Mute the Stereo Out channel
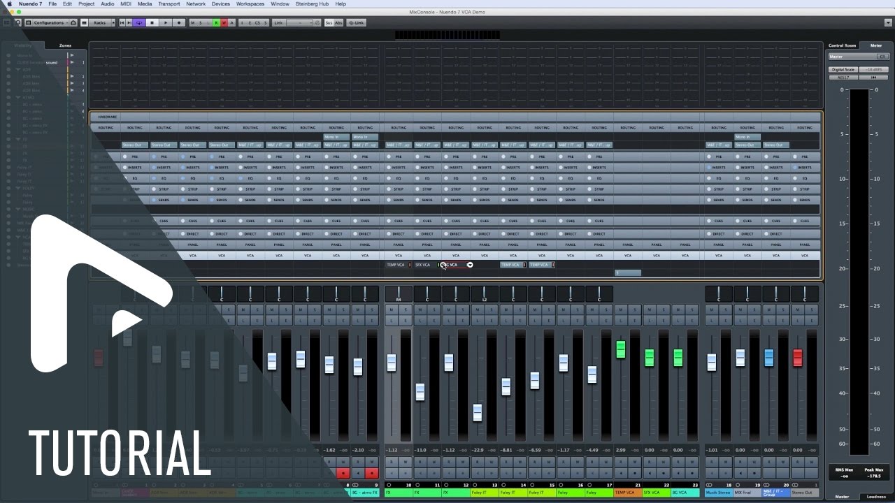Image resolution: width=895 pixels, height=503 pixels. 798,309
